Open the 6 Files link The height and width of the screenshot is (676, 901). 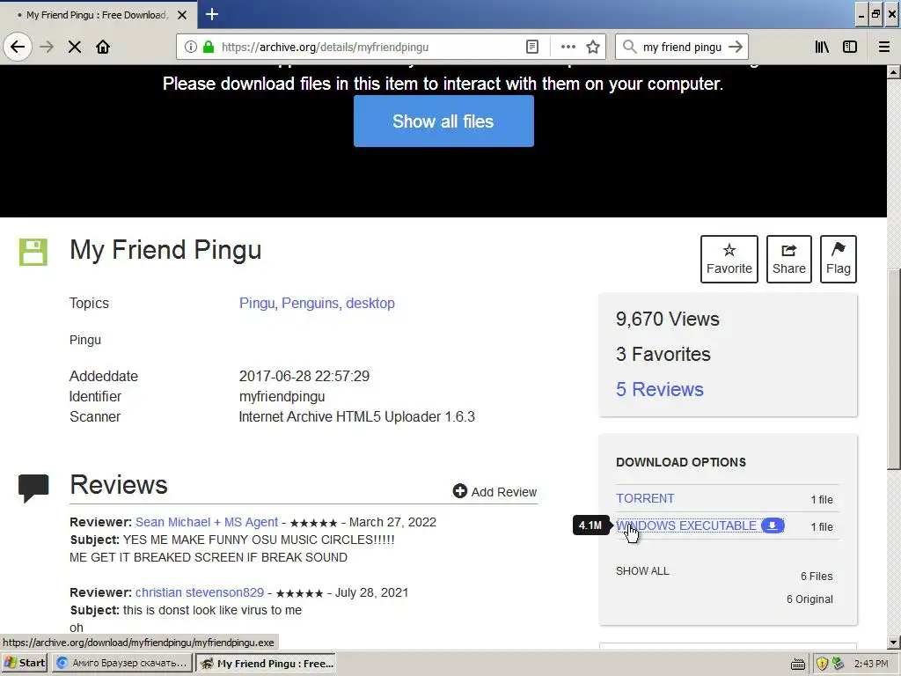[x=817, y=576]
